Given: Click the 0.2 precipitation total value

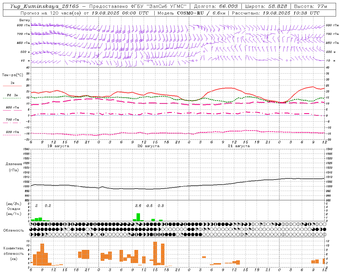Looking at the screenshot, I should [48, 206].
